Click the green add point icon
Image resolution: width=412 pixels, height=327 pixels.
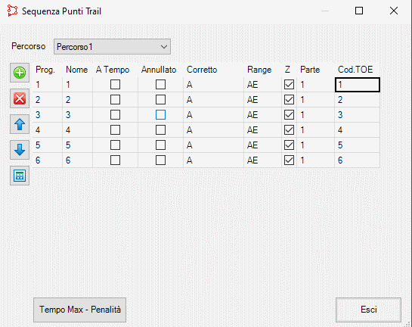tap(20, 73)
